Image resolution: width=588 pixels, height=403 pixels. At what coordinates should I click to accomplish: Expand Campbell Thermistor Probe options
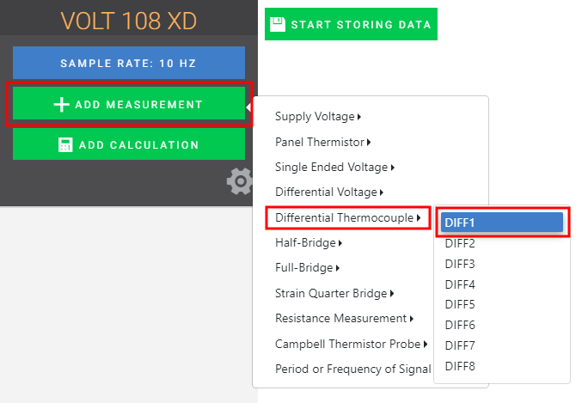pos(352,345)
